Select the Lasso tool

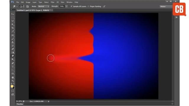coord(13,21)
